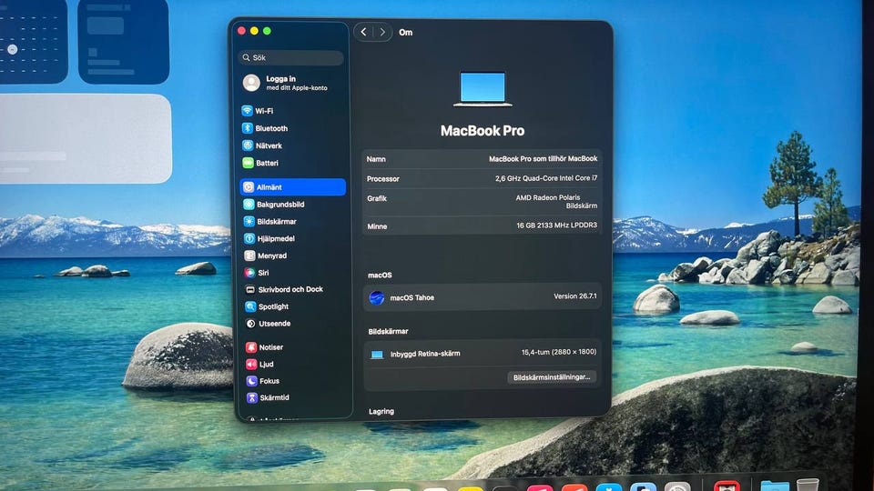Open Nätverk settings
This screenshot has height=491, width=874.
coord(291,145)
